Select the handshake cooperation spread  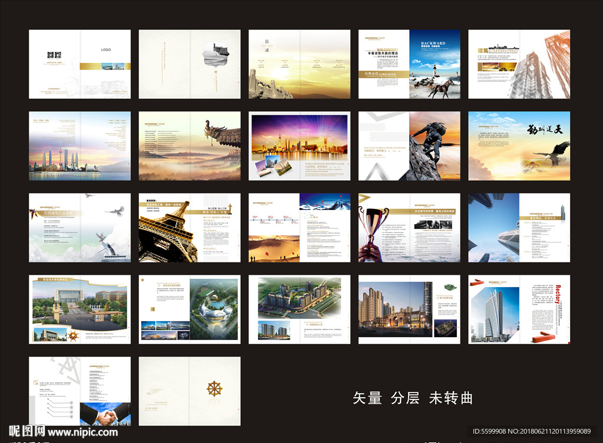(x=79, y=391)
